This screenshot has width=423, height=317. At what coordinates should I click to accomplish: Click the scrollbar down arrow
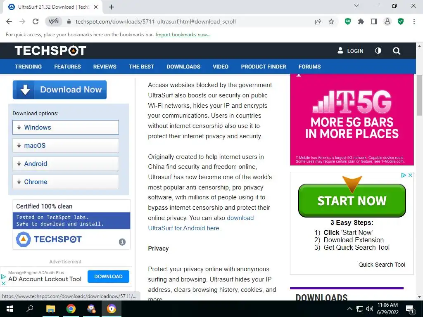420,297
